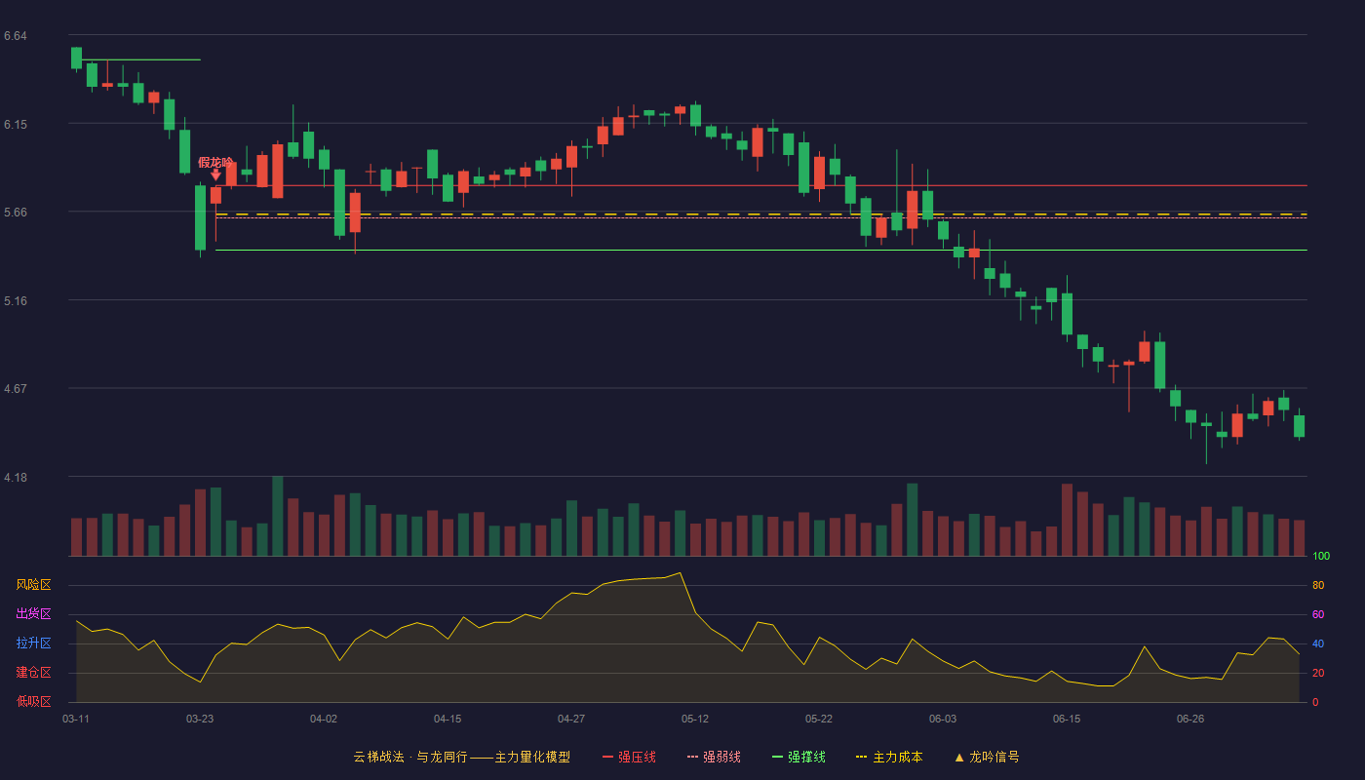Select the 拉升区 zone label
1365x780 pixels.
pyautogui.click(x=33, y=643)
